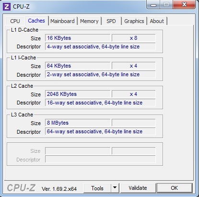Viewport: 199px width, 197px height.
Task: Click the 64-way set associative descriptor field
Action: (x=100, y=131)
